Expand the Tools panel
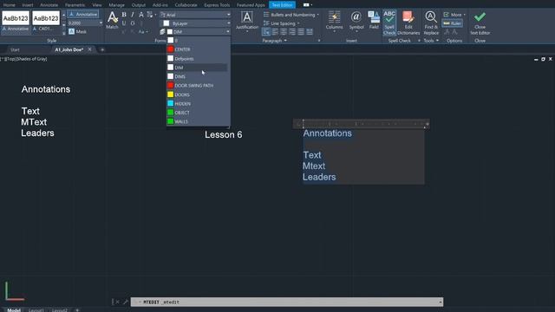 tap(431, 41)
